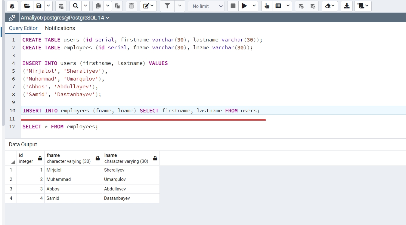Image resolution: width=406 pixels, height=225 pixels.
Task: Click the Explain Analyze table icon
Action: coord(278,6)
